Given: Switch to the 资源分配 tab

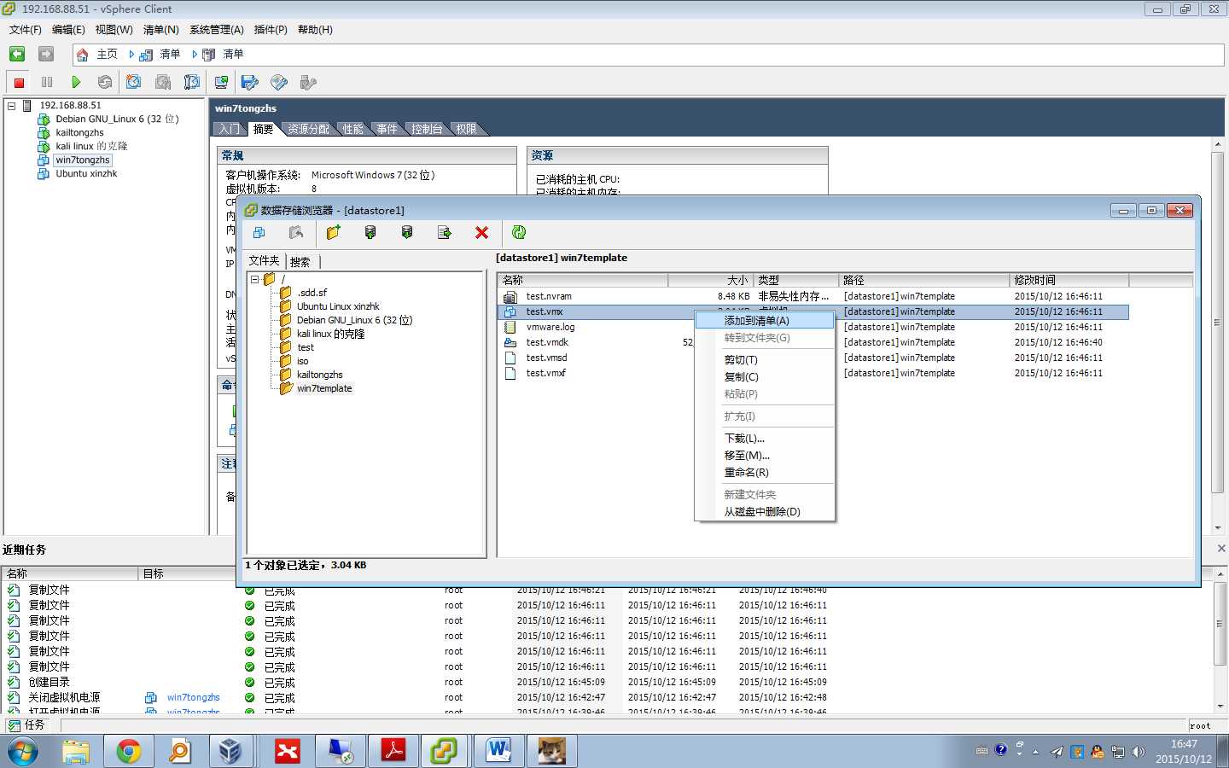Looking at the screenshot, I should (308, 129).
